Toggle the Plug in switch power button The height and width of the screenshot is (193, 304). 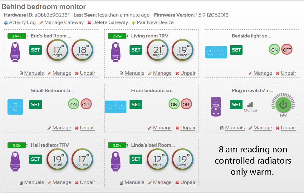point(283,104)
